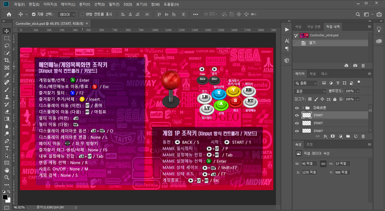Open more options in the options bar
The width and height of the screenshot is (385, 211).
[x=196, y=14]
